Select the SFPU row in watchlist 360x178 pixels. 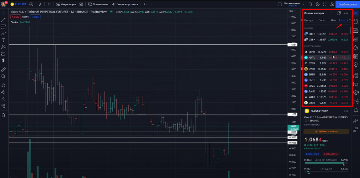click(x=326, y=52)
